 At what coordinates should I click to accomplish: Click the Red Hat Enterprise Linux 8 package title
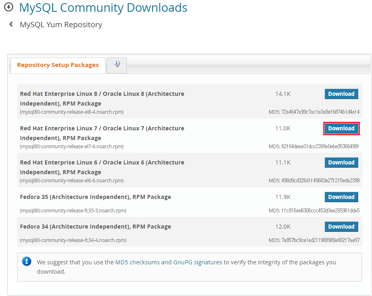102,99
